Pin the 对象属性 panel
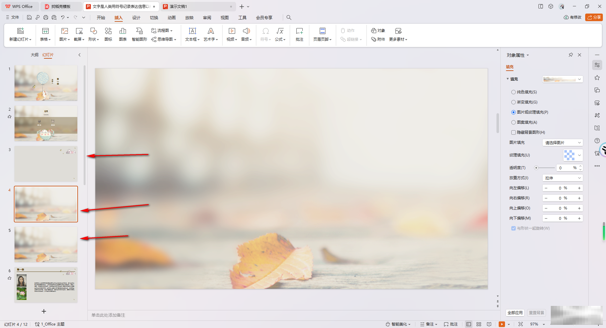The width and height of the screenshot is (606, 328). 571,55
